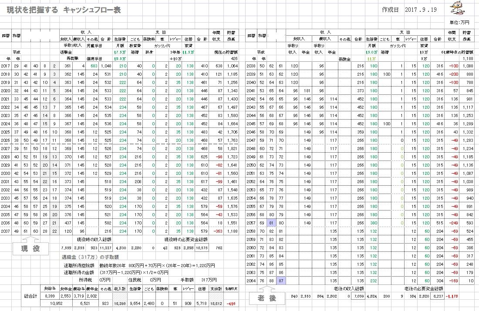
Task: Click the 現役時の収入総額 label
Action: point(94,240)
